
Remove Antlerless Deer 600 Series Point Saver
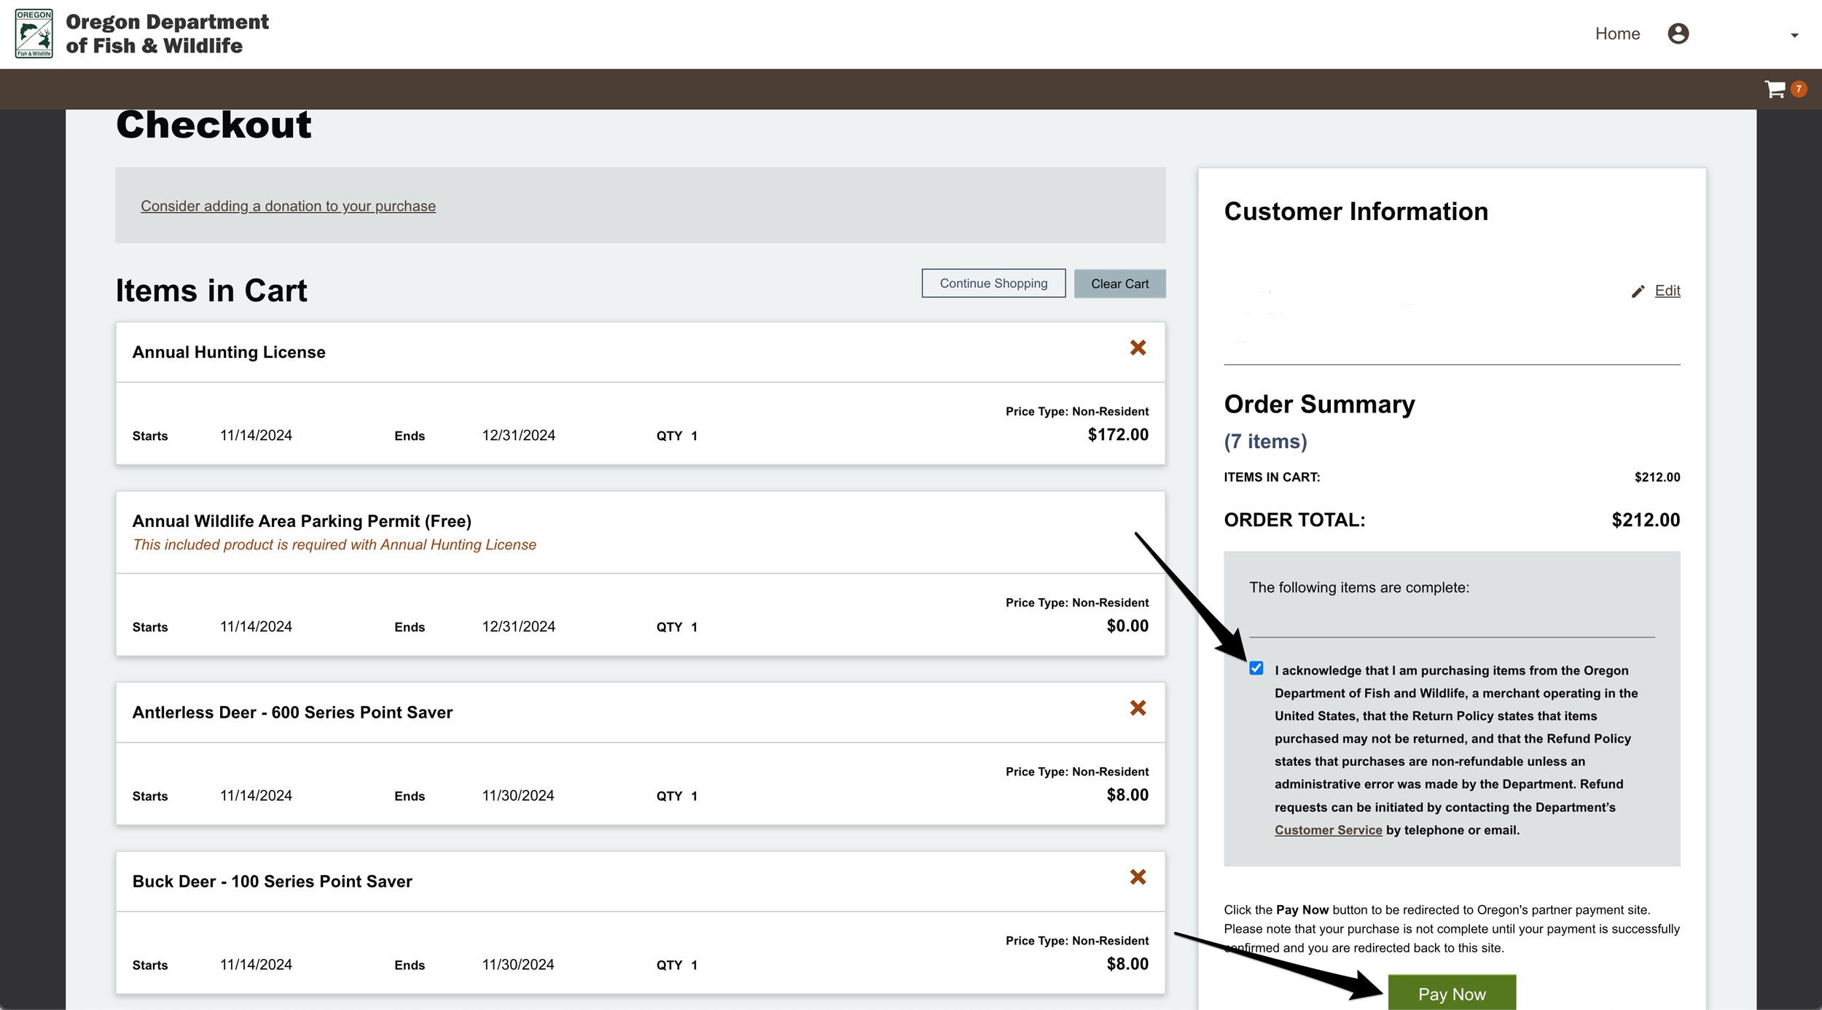coord(1138,708)
